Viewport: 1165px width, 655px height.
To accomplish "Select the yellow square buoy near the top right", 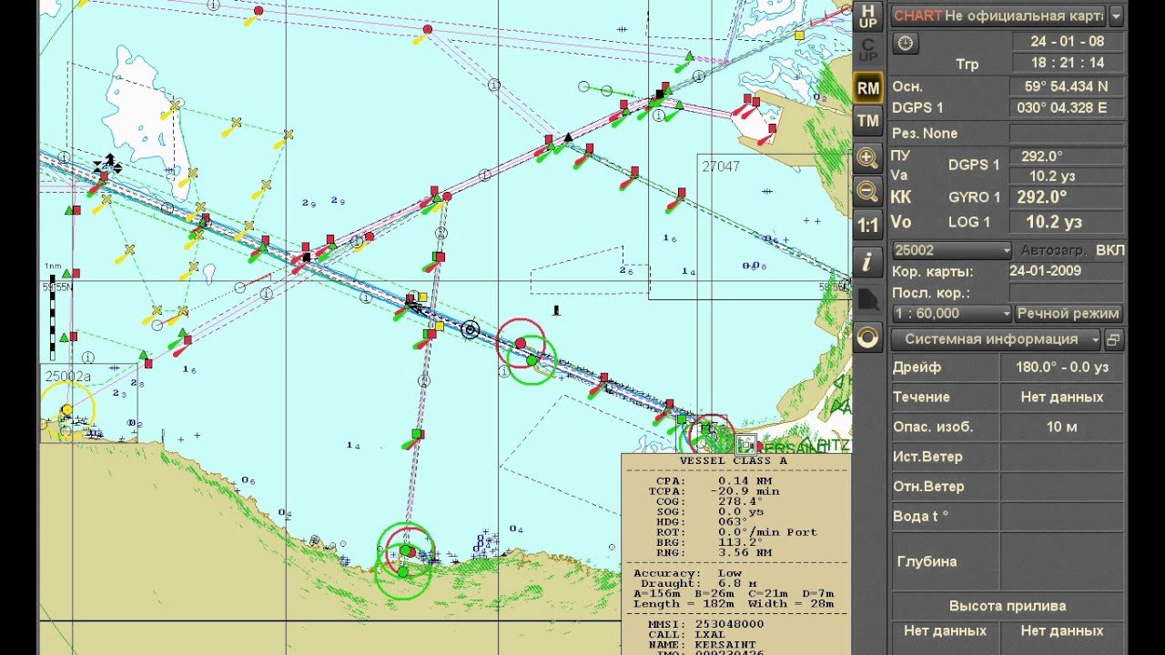I will pyautogui.click(x=798, y=35).
